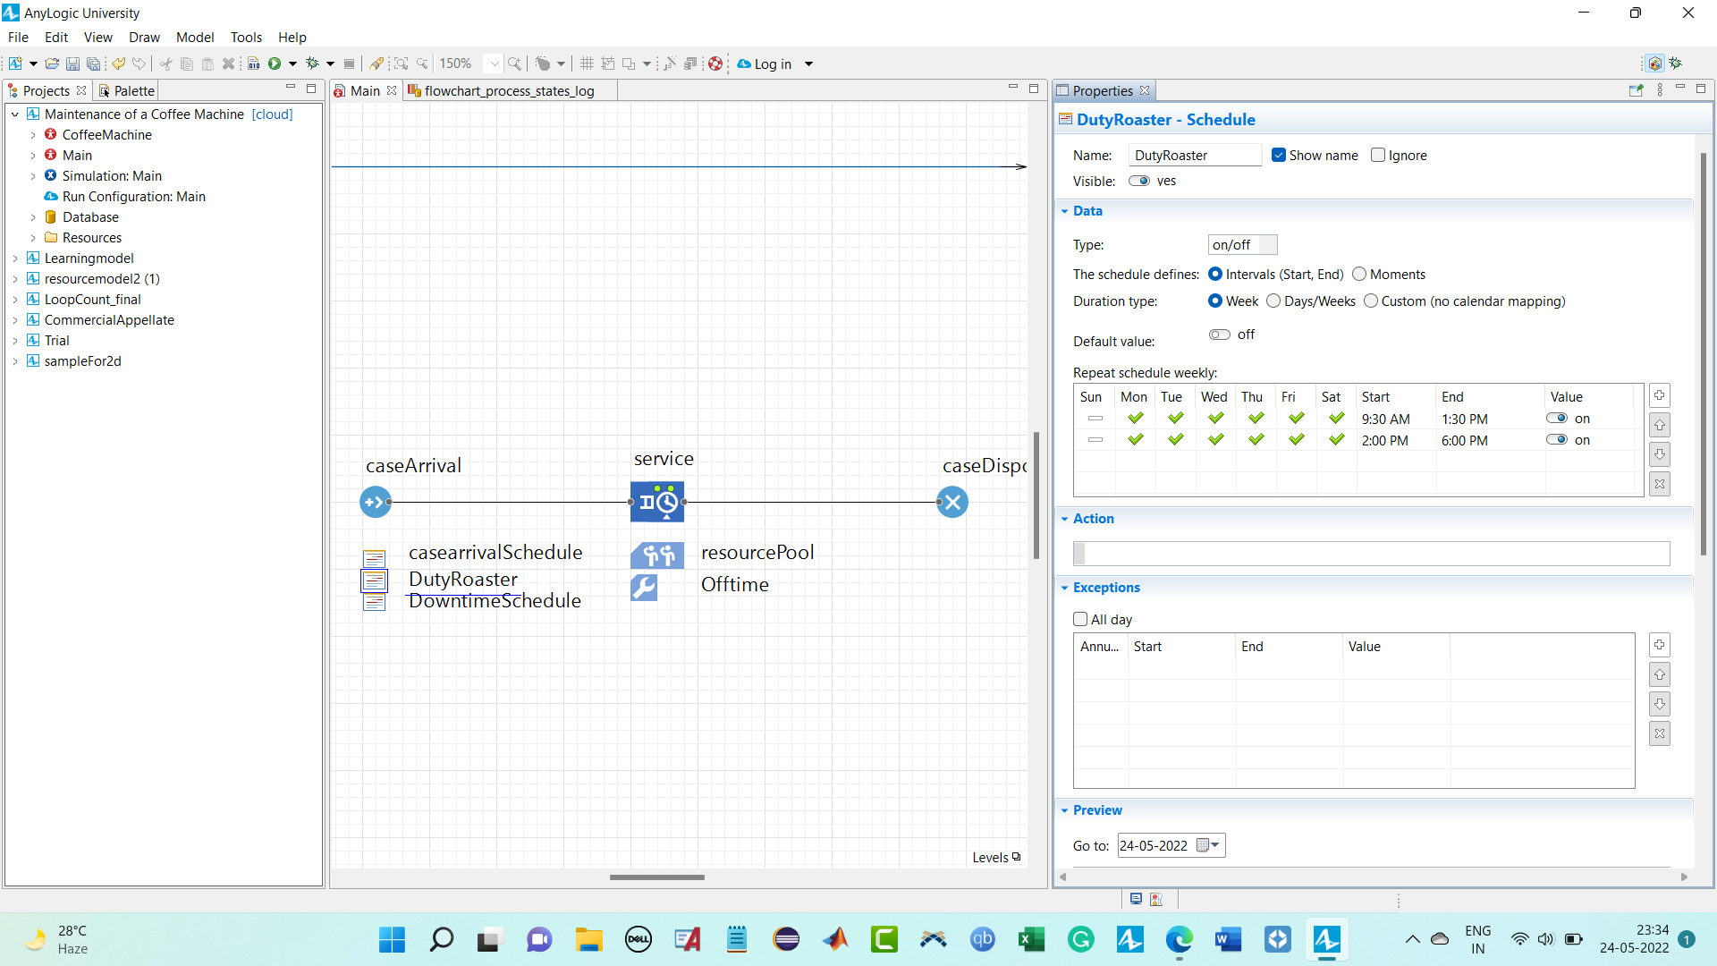Select the Moments radio button
The height and width of the screenshot is (966, 1717).
(1359, 275)
